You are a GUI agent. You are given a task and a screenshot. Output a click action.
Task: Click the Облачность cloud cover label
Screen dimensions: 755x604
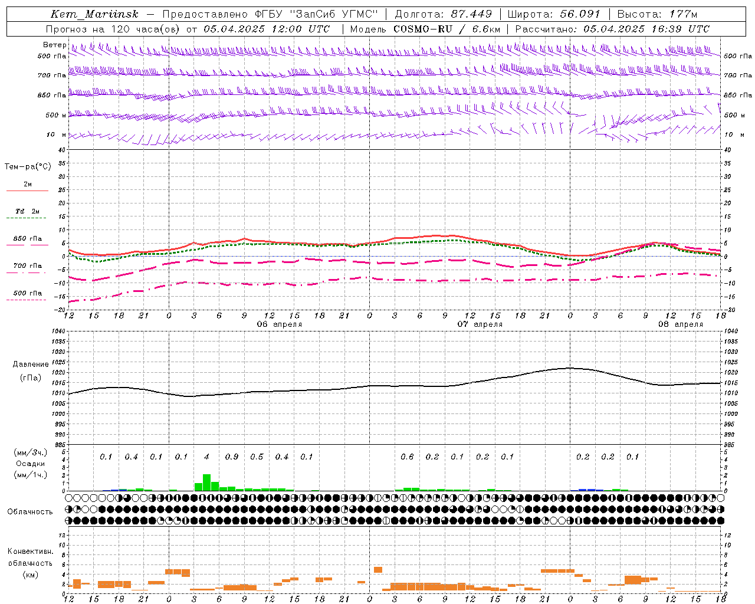pyautogui.click(x=30, y=512)
